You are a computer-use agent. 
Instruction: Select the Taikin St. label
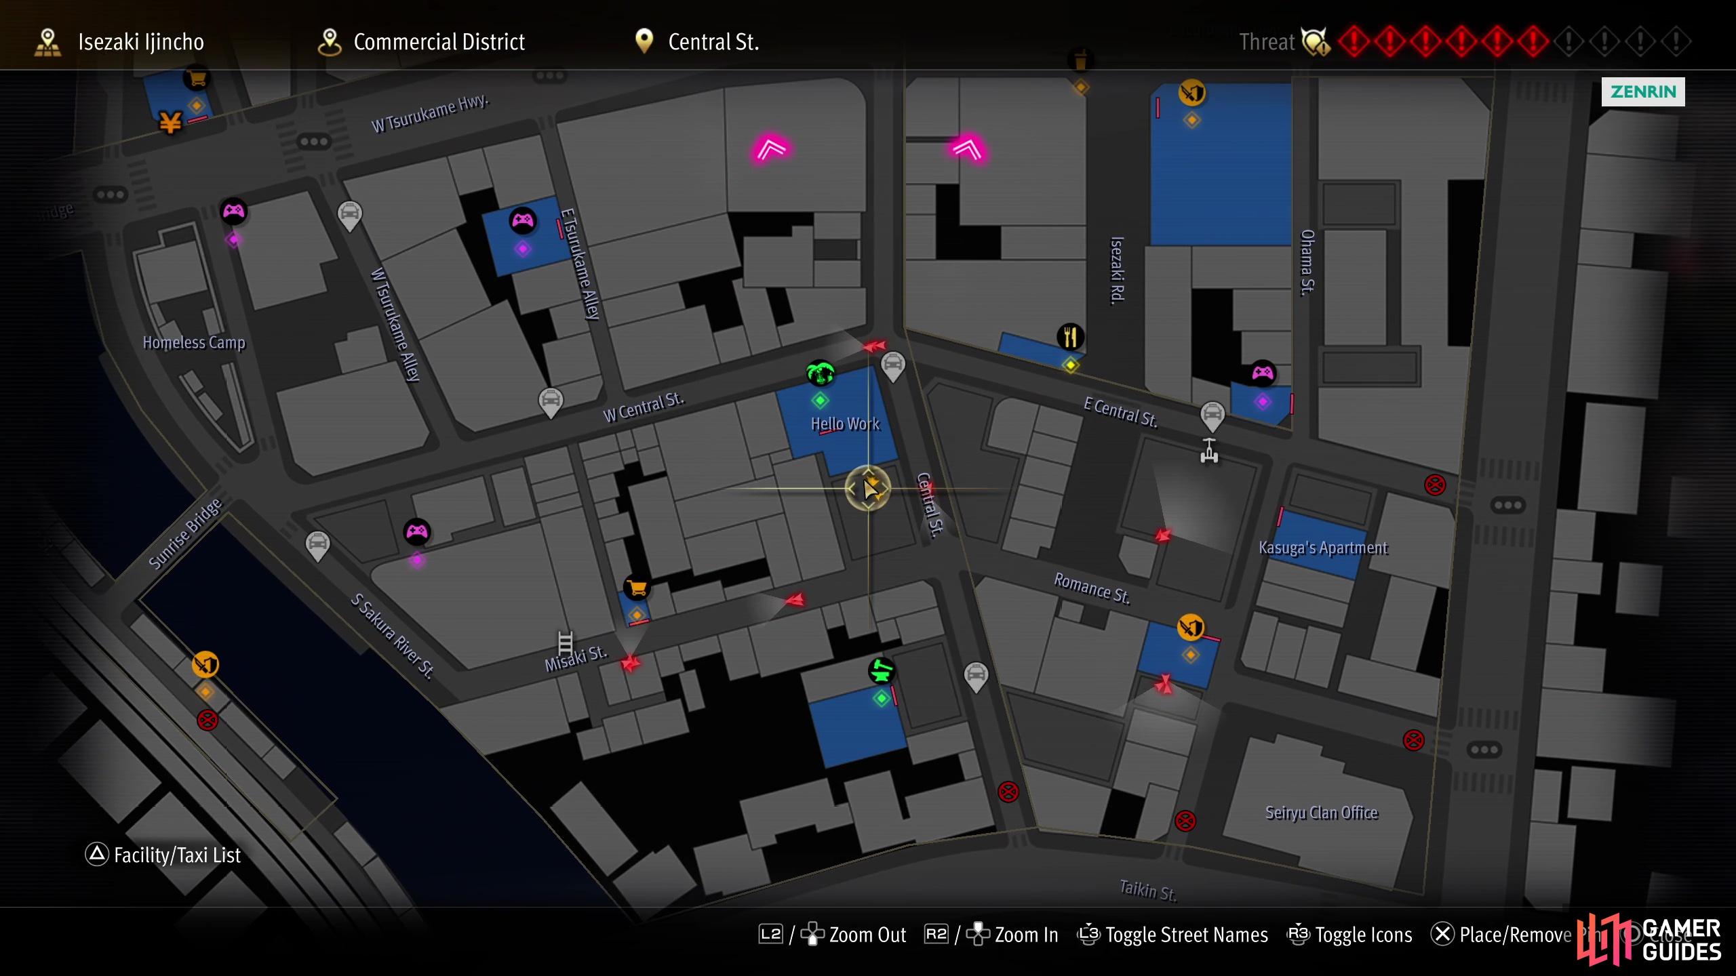(1148, 889)
